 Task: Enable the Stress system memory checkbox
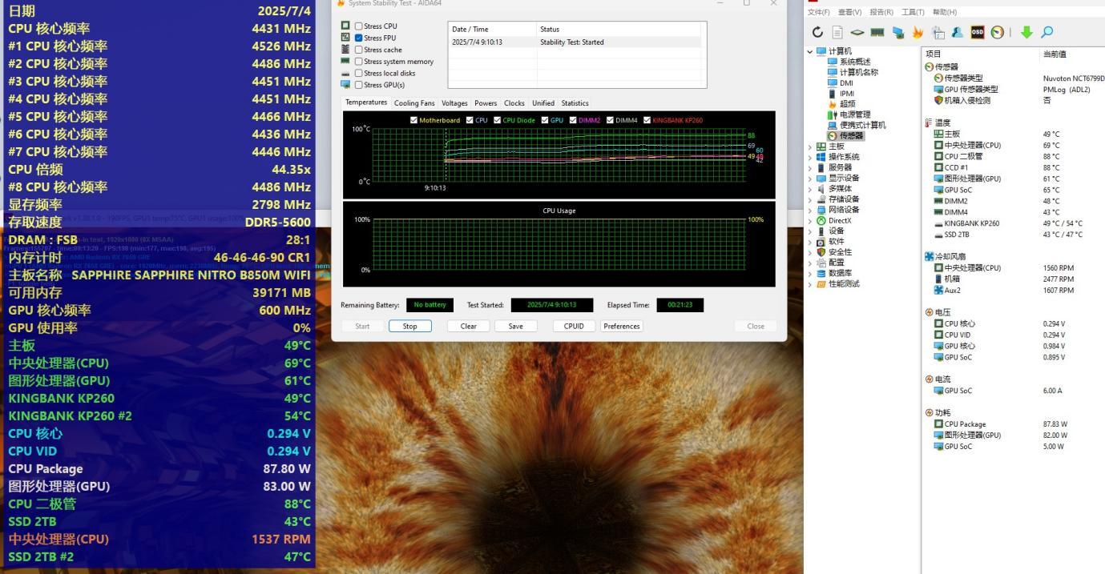359,62
